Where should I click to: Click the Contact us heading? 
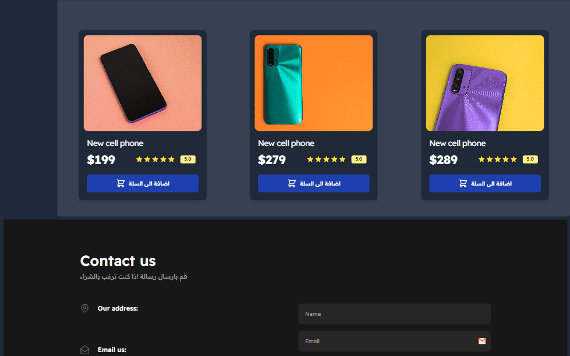pos(118,261)
